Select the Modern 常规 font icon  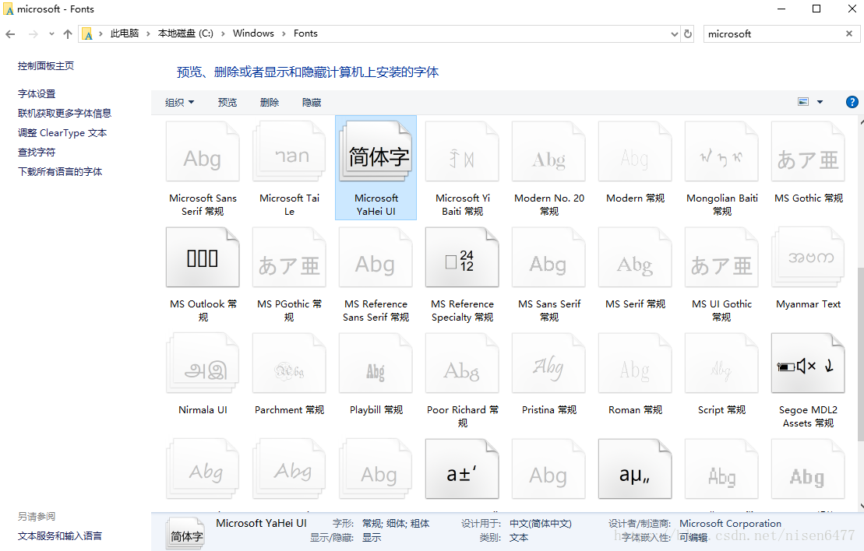point(635,153)
